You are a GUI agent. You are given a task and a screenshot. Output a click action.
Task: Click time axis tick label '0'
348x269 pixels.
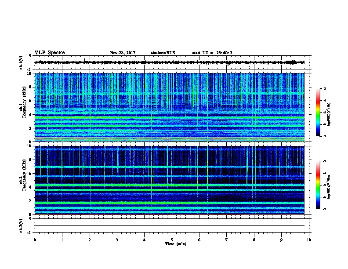35,240
